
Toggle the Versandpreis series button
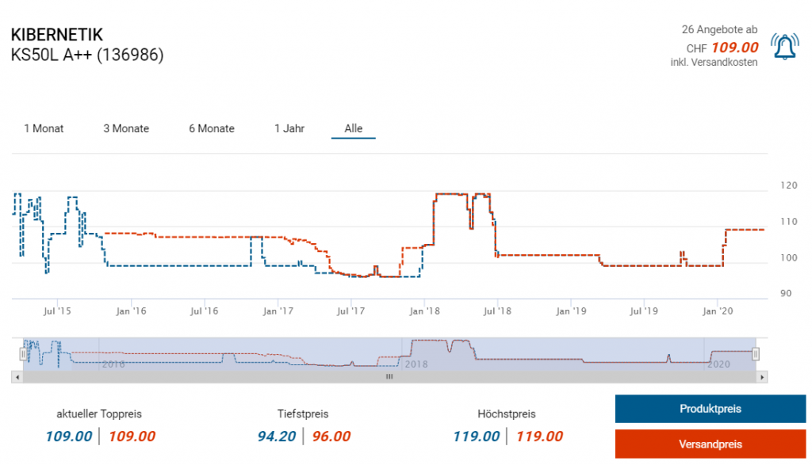tap(710, 444)
